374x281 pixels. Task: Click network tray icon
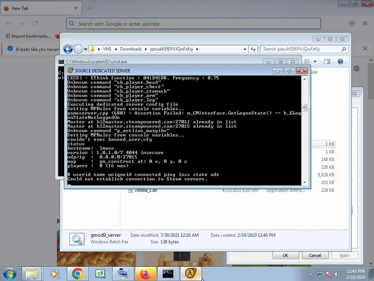pyautogui.click(x=319, y=274)
